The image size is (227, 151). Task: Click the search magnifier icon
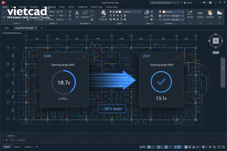tap(182, 3)
